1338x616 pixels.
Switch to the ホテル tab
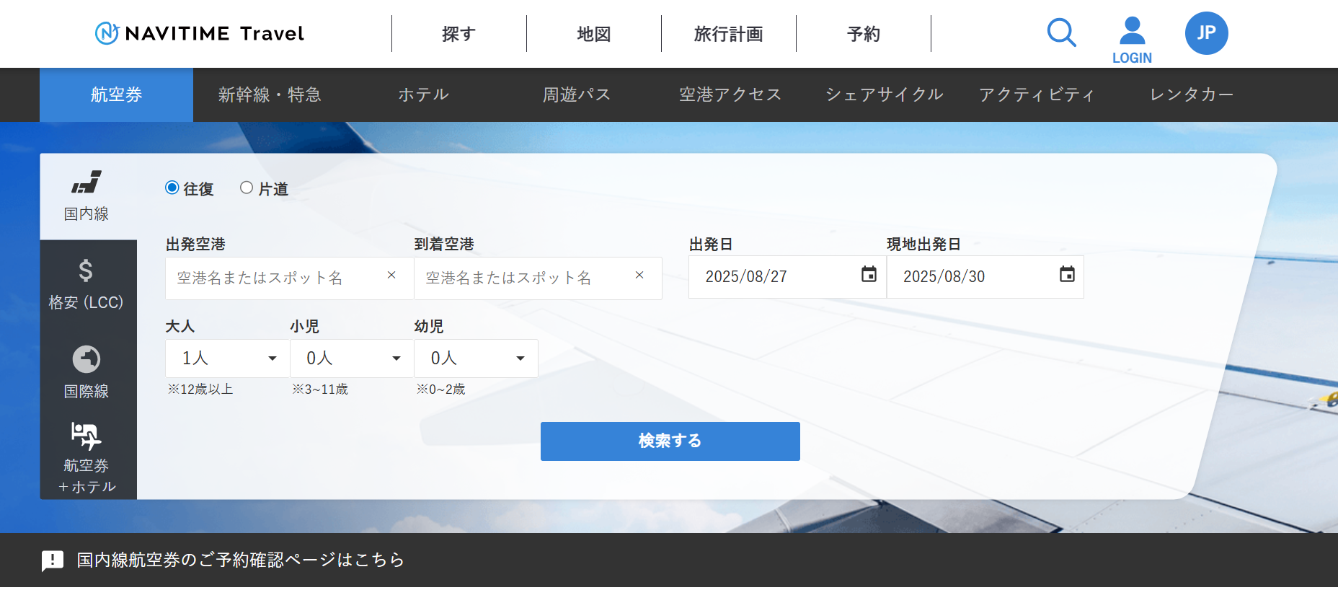pos(423,94)
